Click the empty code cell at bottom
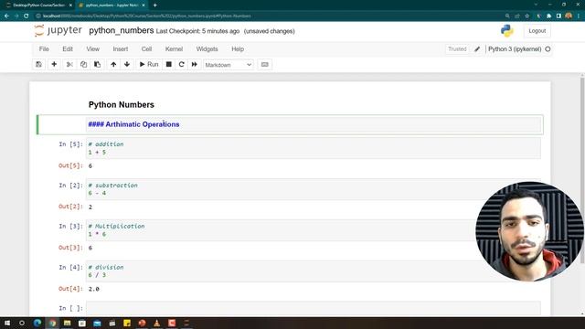585x329 pixels. (x=314, y=309)
